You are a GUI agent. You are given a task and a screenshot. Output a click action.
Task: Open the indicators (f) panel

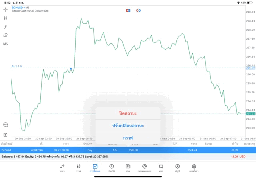6,27
